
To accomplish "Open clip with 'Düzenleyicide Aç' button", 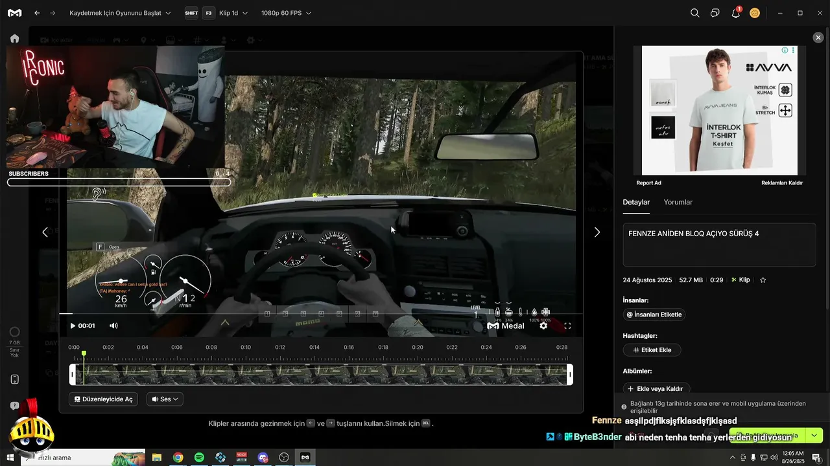I will (103, 399).
